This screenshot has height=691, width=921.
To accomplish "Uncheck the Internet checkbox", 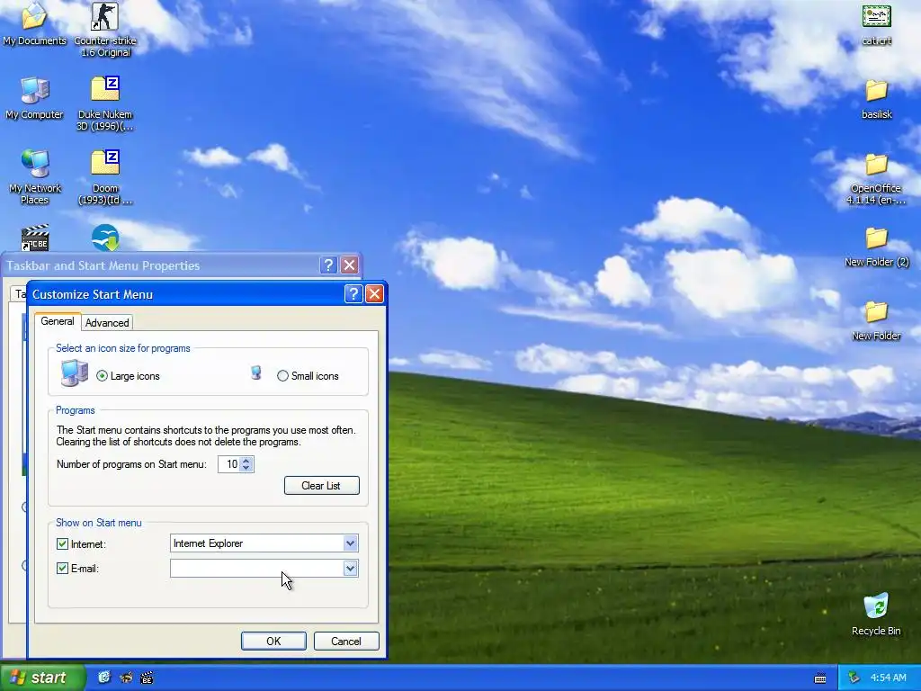I will pos(62,544).
